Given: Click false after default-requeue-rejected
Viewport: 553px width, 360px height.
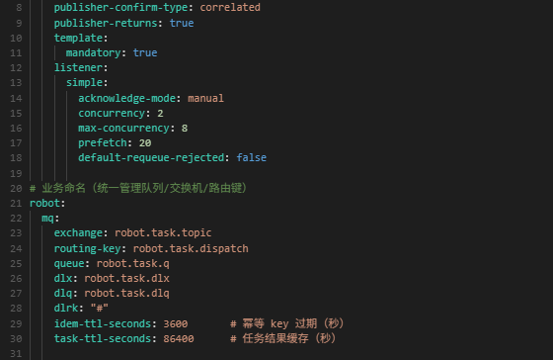Looking at the screenshot, I should (251, 157).
